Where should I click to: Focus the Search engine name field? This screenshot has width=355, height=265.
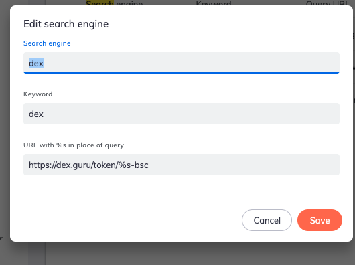182,63
